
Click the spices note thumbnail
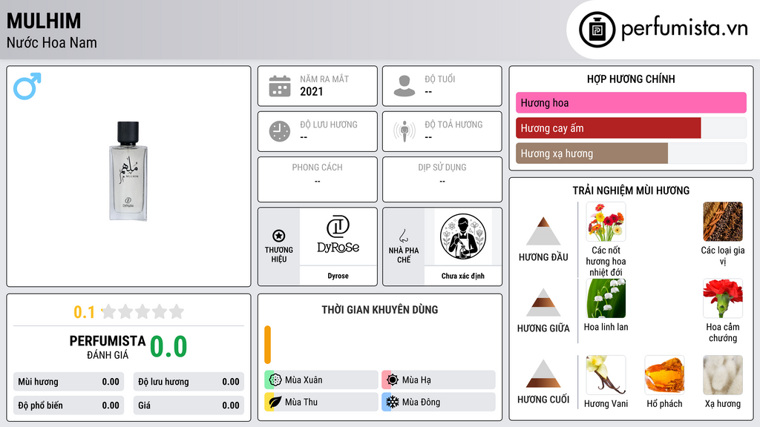tap(723, 222)
